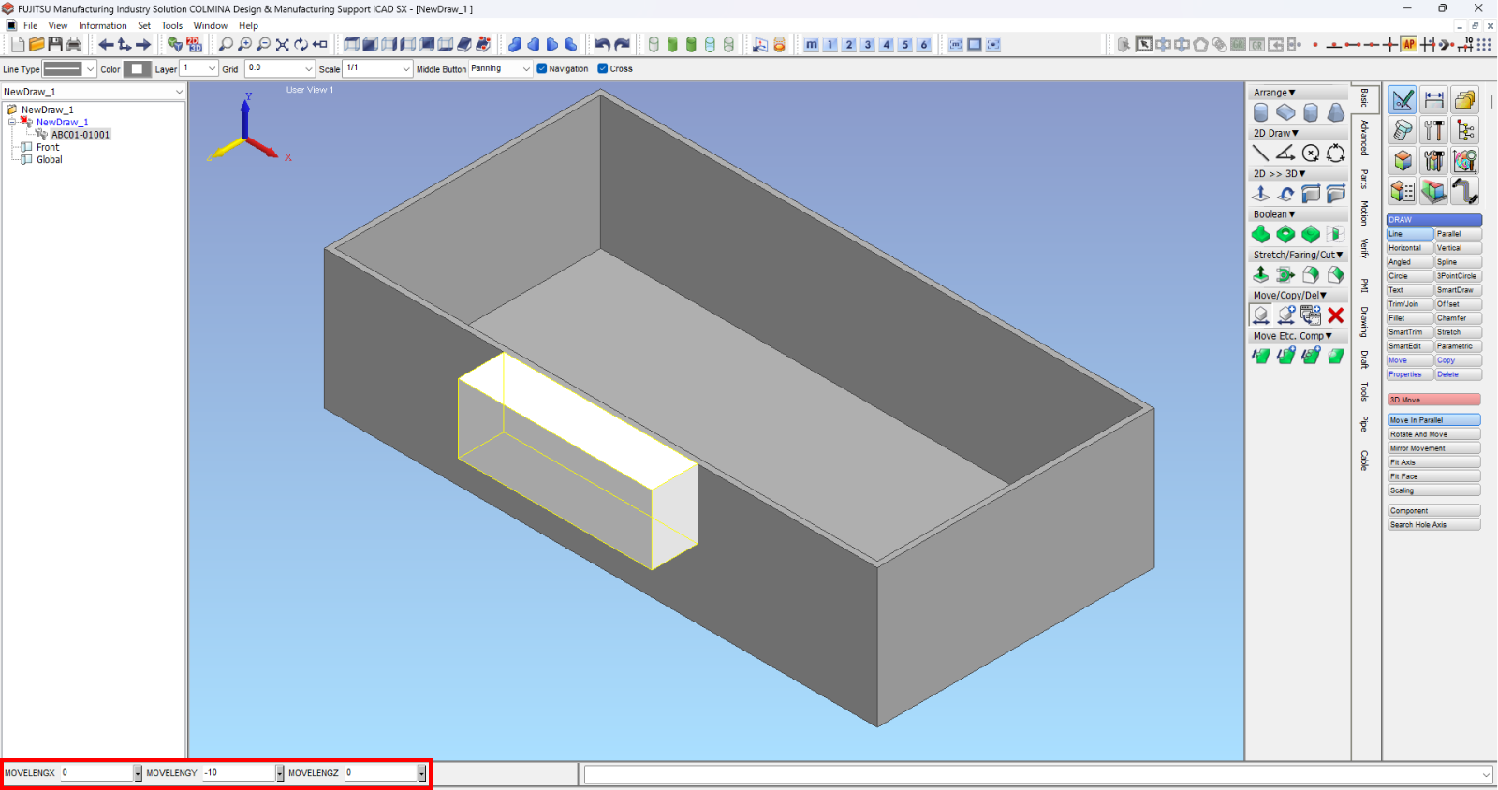Click the red X delete icon

point(1335,315)
